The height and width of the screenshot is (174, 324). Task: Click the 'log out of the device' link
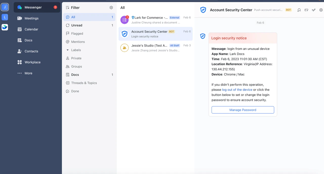pyautogui.click(x=237, y=90)
